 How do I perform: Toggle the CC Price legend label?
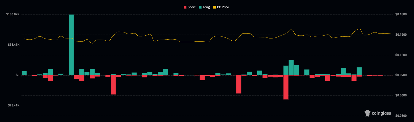tap(223, 7)
